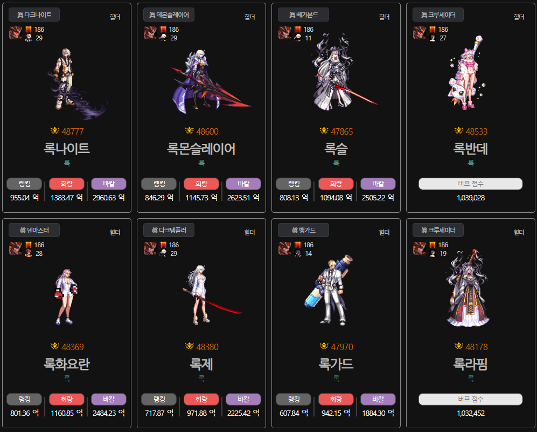Click the crown icon next to 48600

click(x=189, y=130)
